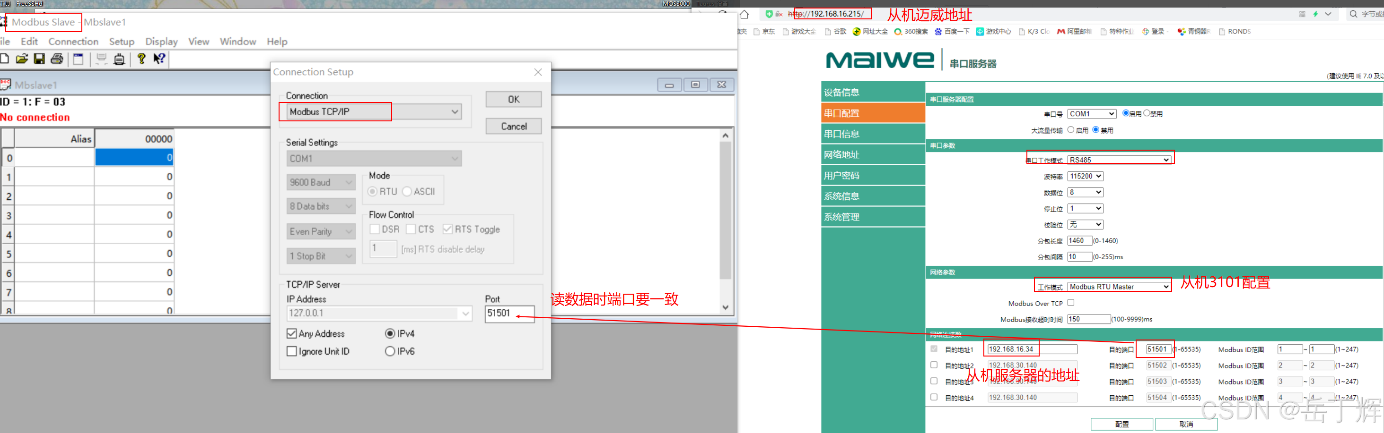Click the Mbslave1 vertical scrollbar up arrow

click(725, 135)
